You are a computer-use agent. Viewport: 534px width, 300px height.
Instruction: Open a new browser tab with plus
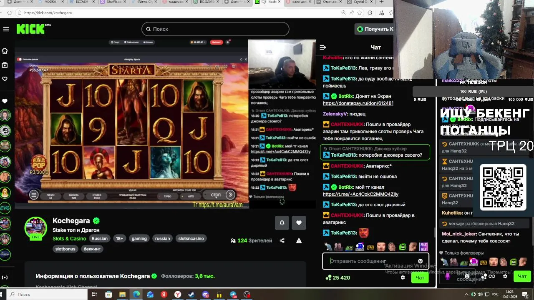pos(381,2)
